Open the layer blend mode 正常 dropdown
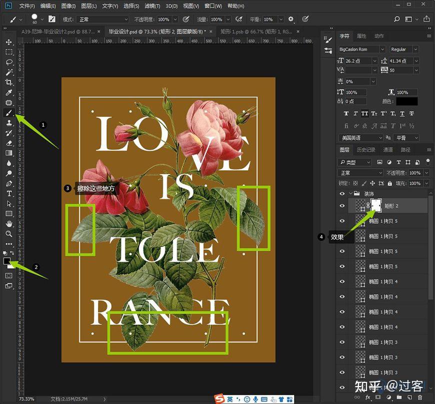Image resolution: width=435 pixels, height=404 pixels. point(360,173)
